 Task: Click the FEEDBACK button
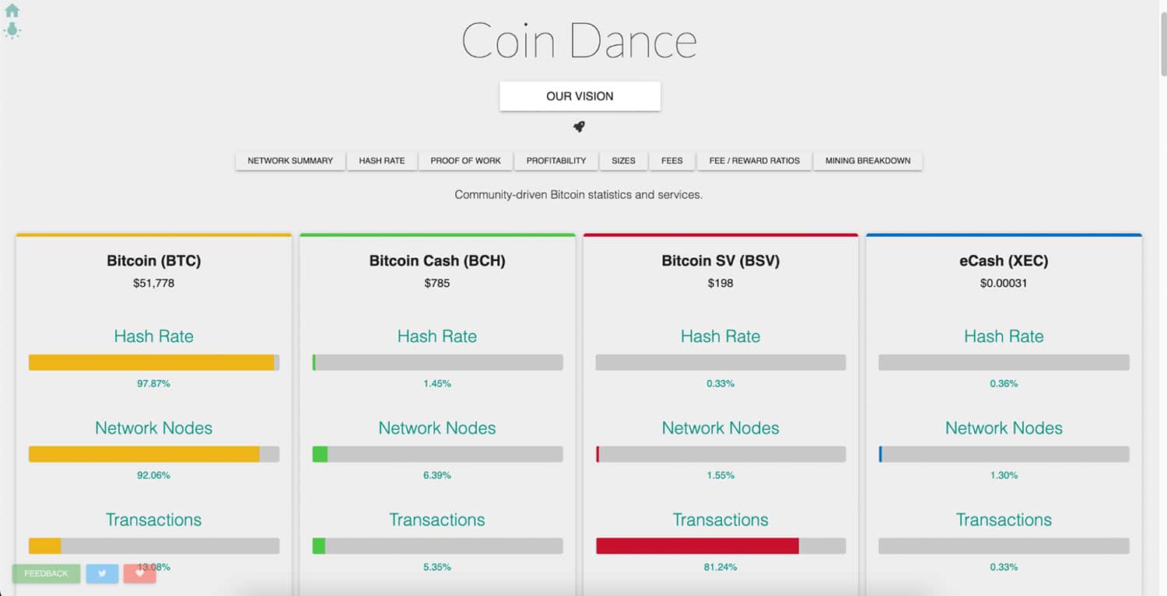[46, 573]
